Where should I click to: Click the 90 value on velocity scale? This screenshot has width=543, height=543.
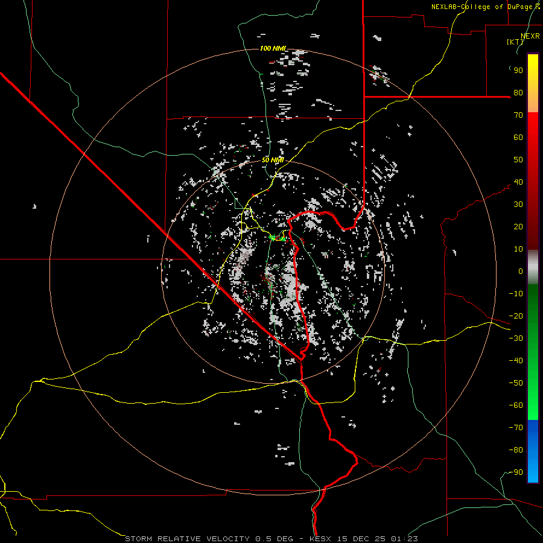coord(518,71)
